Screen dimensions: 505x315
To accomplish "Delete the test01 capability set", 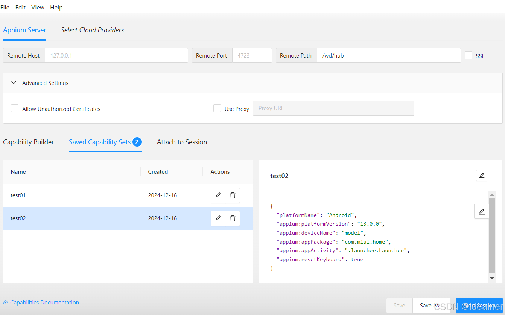I will (x=233, y=195).
